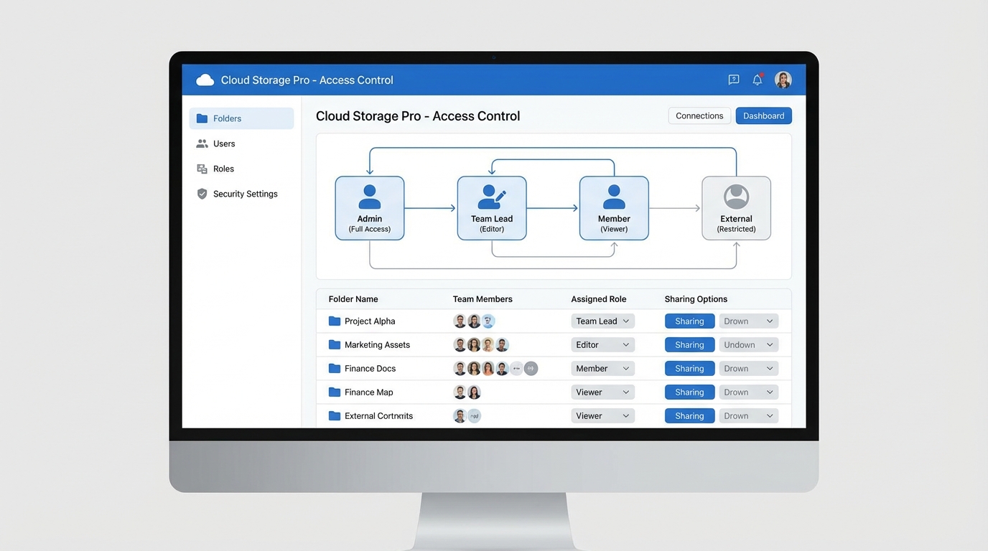The height and width of the screenshot is (551, 988).
Task: Click the Dashboard button
Action: click(x=763, y=116)
